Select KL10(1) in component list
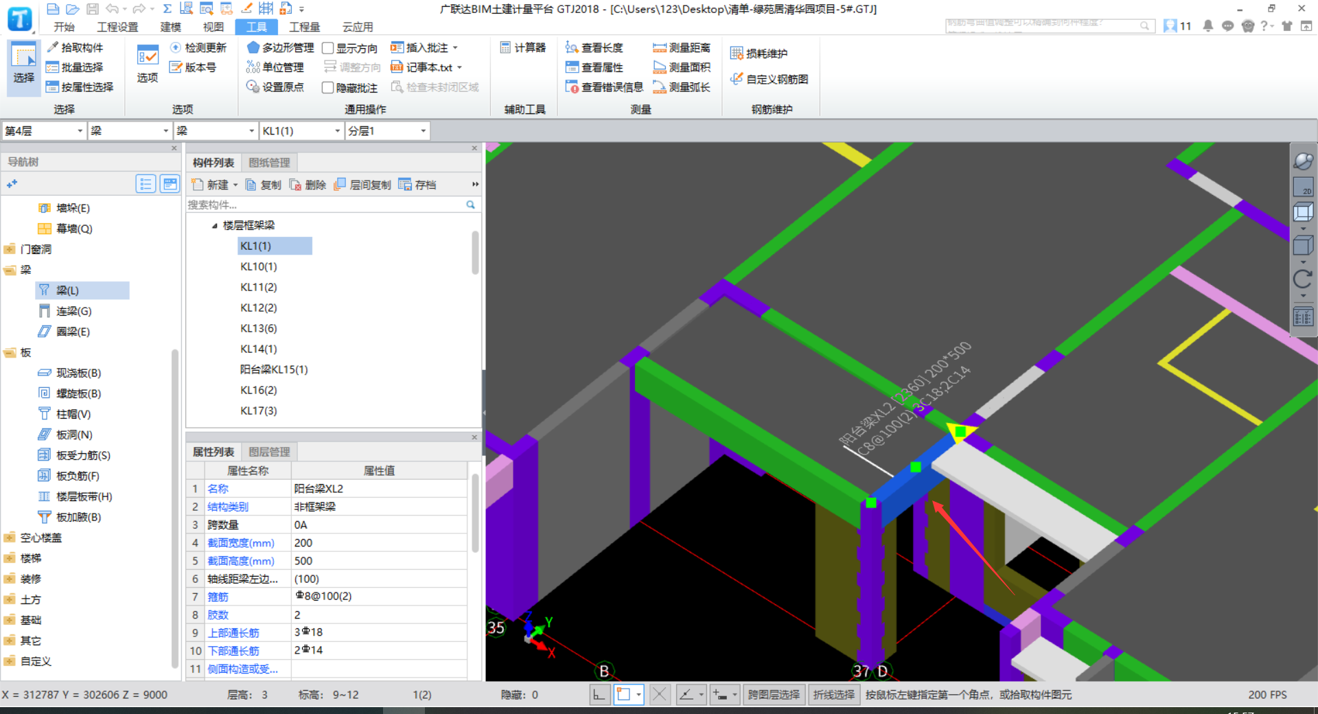The height and width of the screenshot is (714, 1318). 259,266
